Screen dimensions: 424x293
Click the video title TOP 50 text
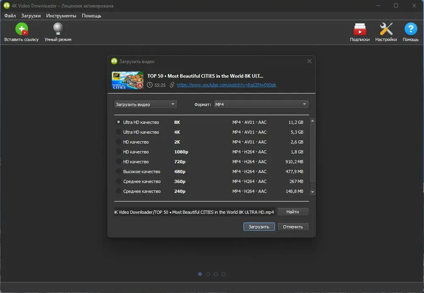[x=205, y=76]
